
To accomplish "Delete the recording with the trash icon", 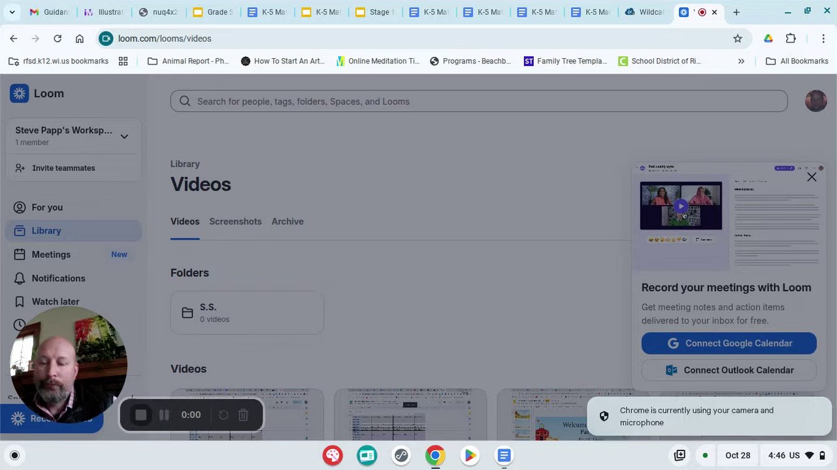I will click(x=243, y=415).
